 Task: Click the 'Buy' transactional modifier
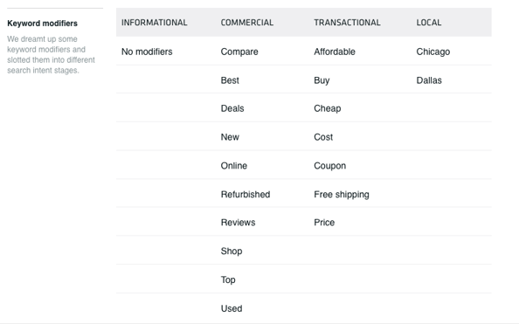tap(322, 80)
